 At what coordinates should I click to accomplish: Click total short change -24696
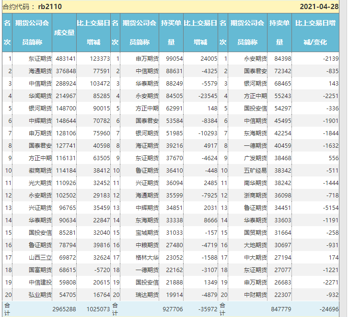point(329,309)
